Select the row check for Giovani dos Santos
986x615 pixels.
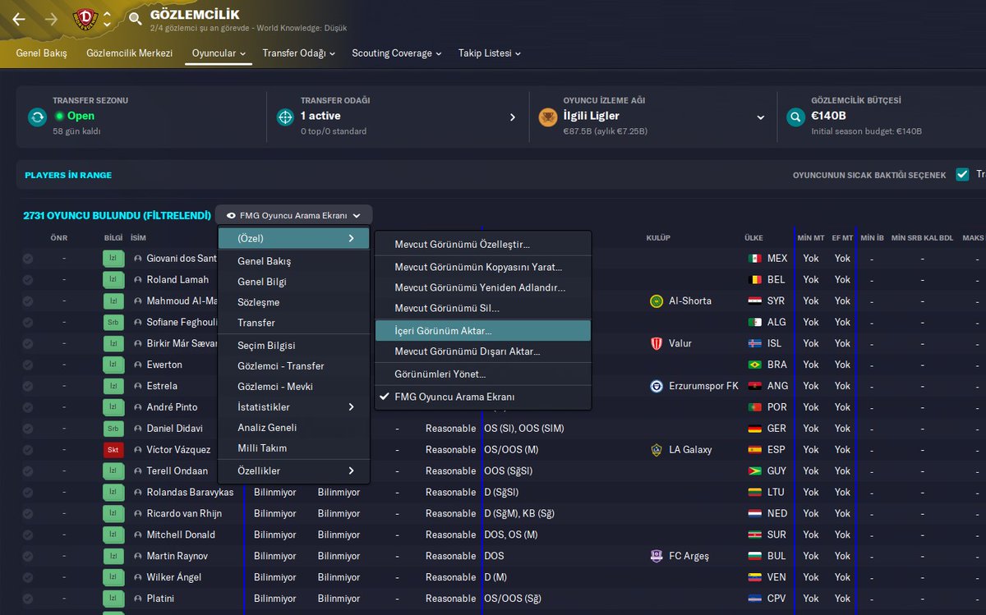point(28,259)
